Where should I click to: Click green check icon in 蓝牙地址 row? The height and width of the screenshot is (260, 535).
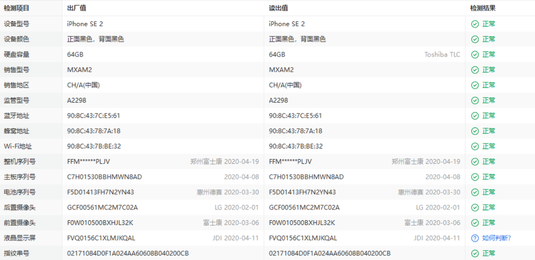pyautogui.click(x=475, y=116)
